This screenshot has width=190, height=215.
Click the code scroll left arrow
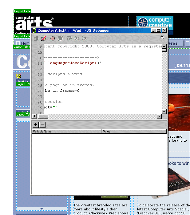(x=34, y=116)
